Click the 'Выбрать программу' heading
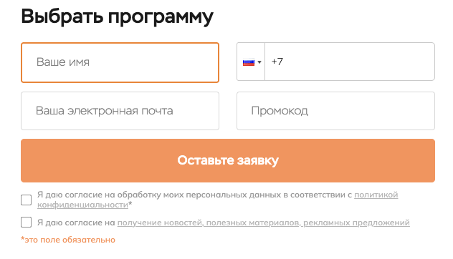 tap(118, 16)
